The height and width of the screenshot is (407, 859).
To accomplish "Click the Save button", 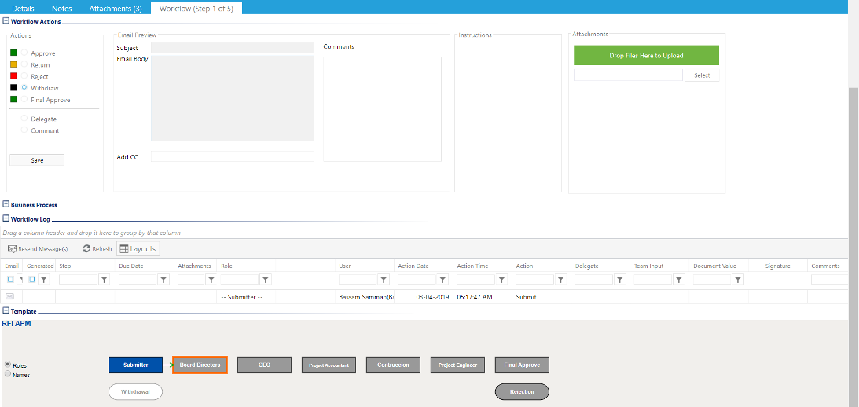I will coord(37,160).
